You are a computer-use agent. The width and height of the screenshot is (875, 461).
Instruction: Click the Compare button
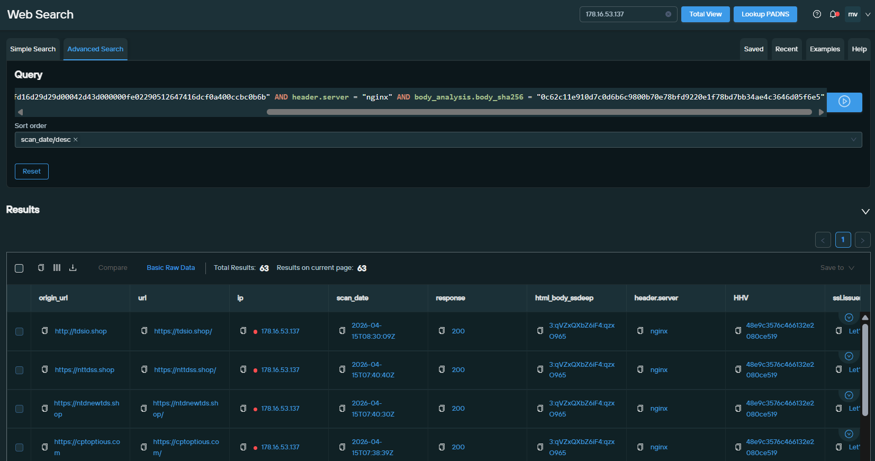[113, 268]
